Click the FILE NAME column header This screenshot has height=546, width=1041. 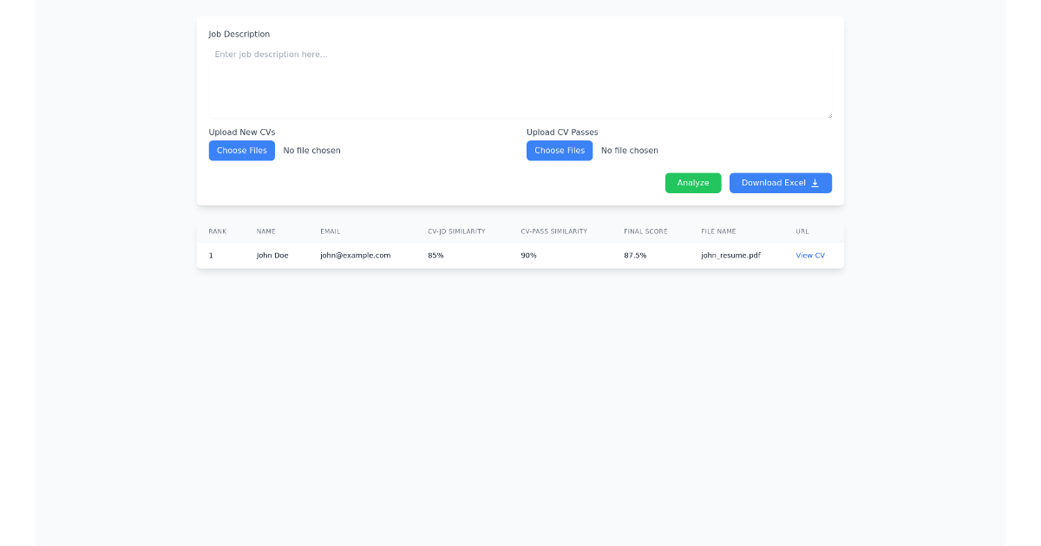point(718,231)
